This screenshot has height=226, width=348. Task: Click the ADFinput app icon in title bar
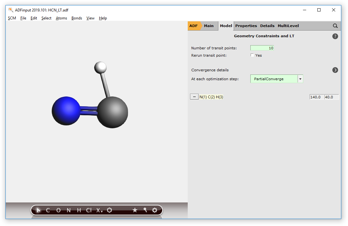11,10
